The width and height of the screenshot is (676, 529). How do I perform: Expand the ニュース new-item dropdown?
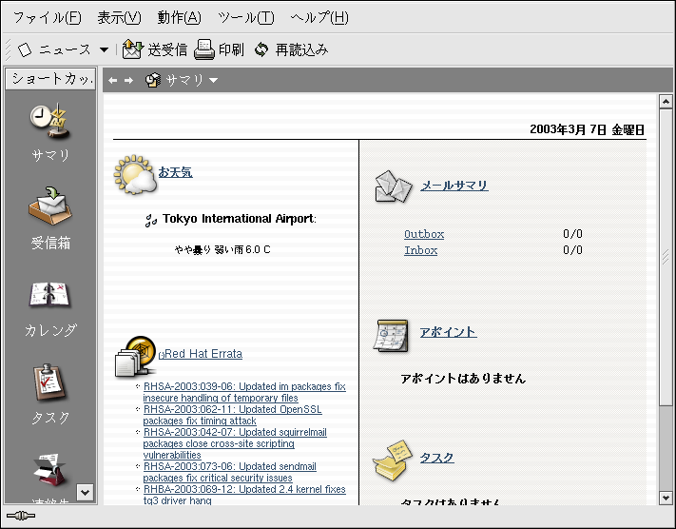(101, 49)
